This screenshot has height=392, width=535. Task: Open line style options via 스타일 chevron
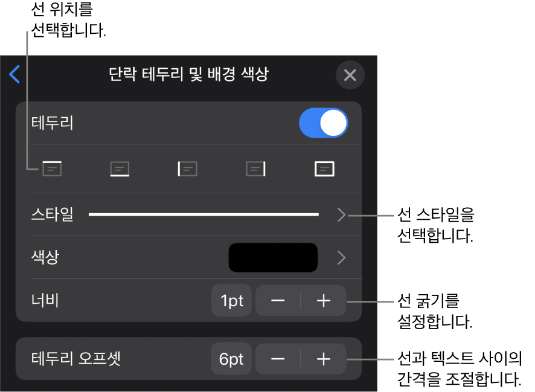(x=341, y=215)
